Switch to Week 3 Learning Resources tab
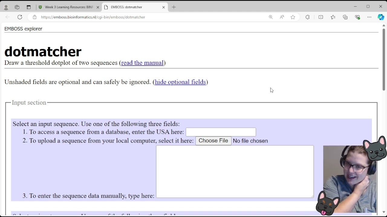The image size is (387, 217). pyautogui.click(x=69, y=7)
